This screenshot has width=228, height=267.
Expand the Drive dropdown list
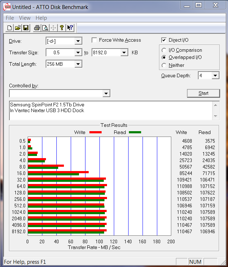78,41
